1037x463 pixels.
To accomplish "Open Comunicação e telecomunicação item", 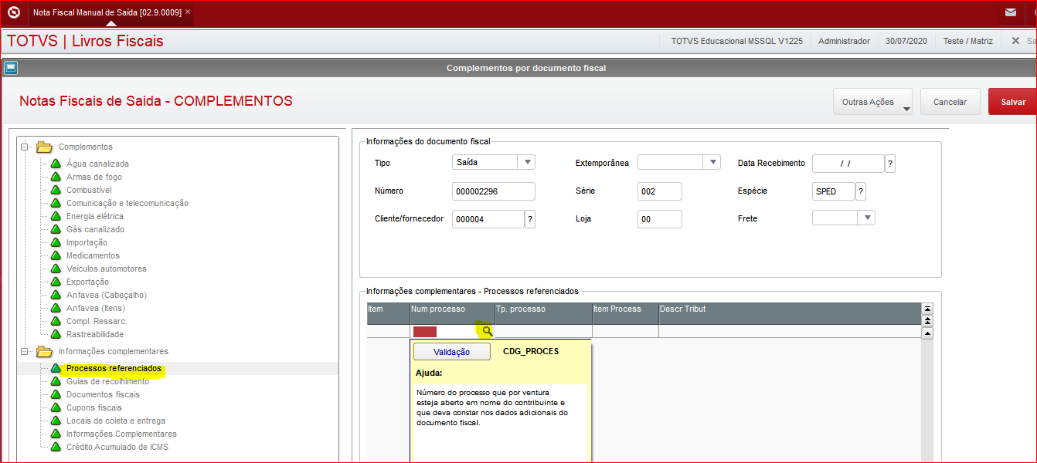I will tap(127, 203).
